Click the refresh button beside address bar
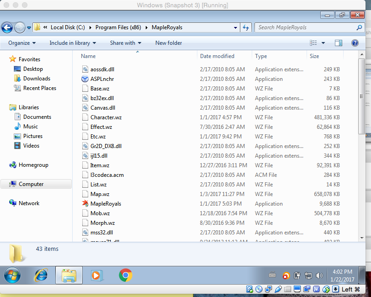 (x=246, y=28)
